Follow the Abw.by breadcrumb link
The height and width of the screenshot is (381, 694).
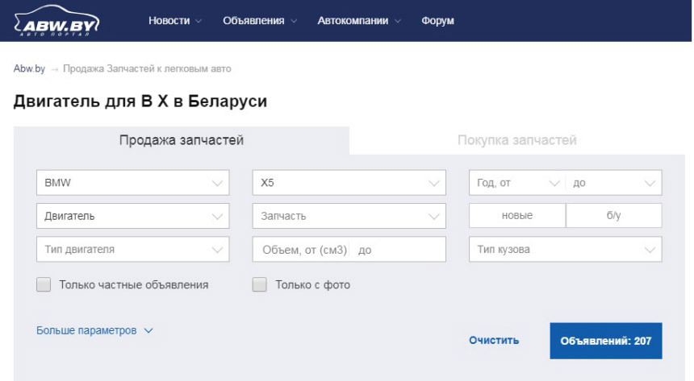pos(29,68)
